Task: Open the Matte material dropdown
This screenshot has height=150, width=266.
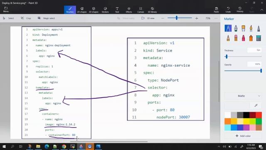Action: tap(243, 96)
